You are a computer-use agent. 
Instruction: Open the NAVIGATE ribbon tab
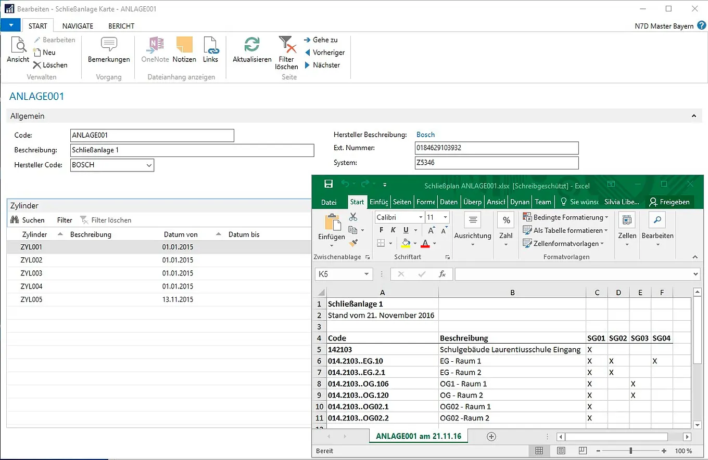pos(78,26)
